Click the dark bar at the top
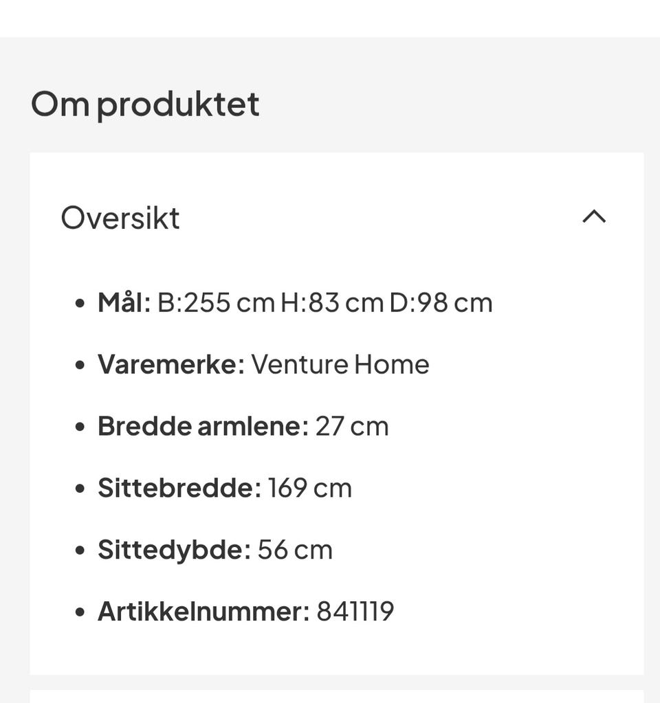The width and height of the screenshot is (660, 703). click(x=330, y=14)
